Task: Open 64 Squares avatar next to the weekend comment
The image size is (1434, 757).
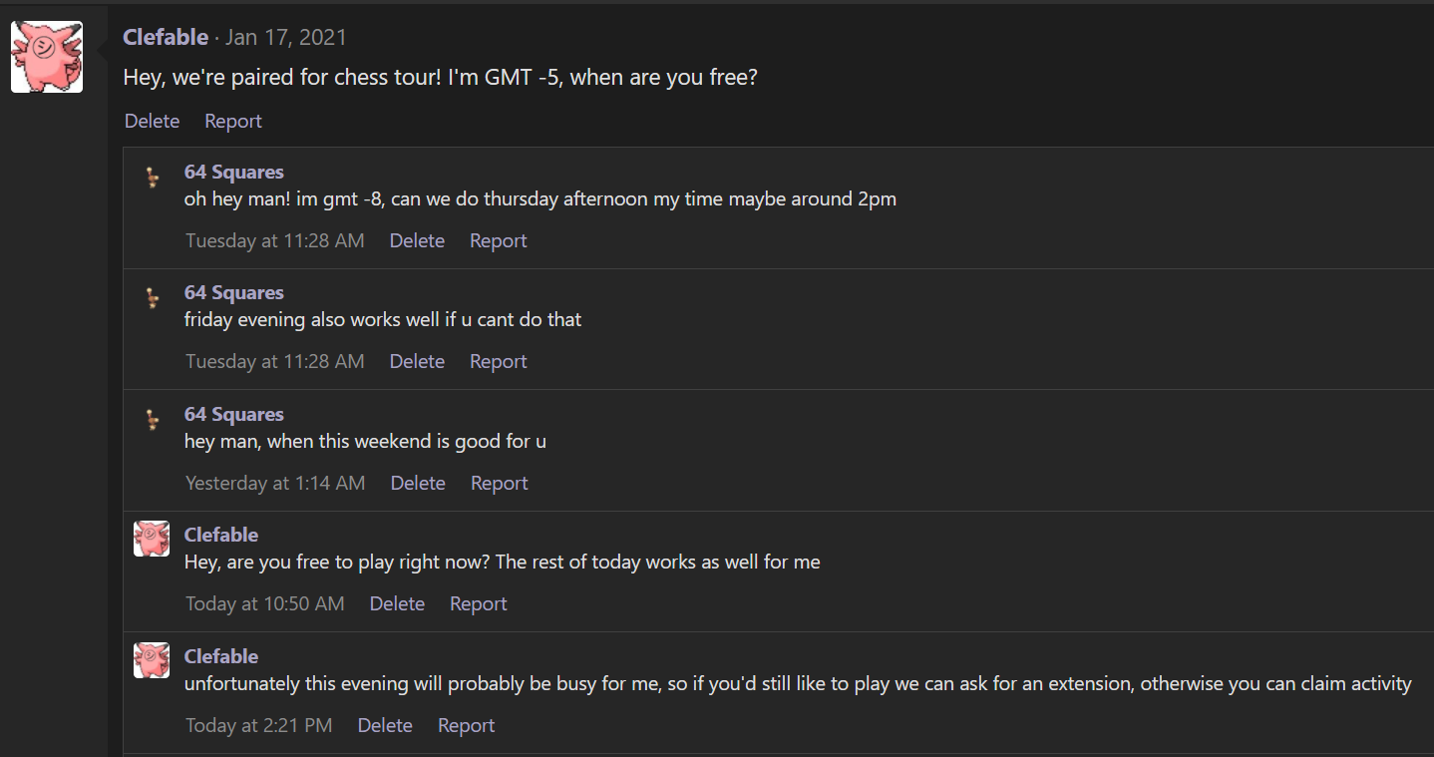Action: click(x=152, y=420)
